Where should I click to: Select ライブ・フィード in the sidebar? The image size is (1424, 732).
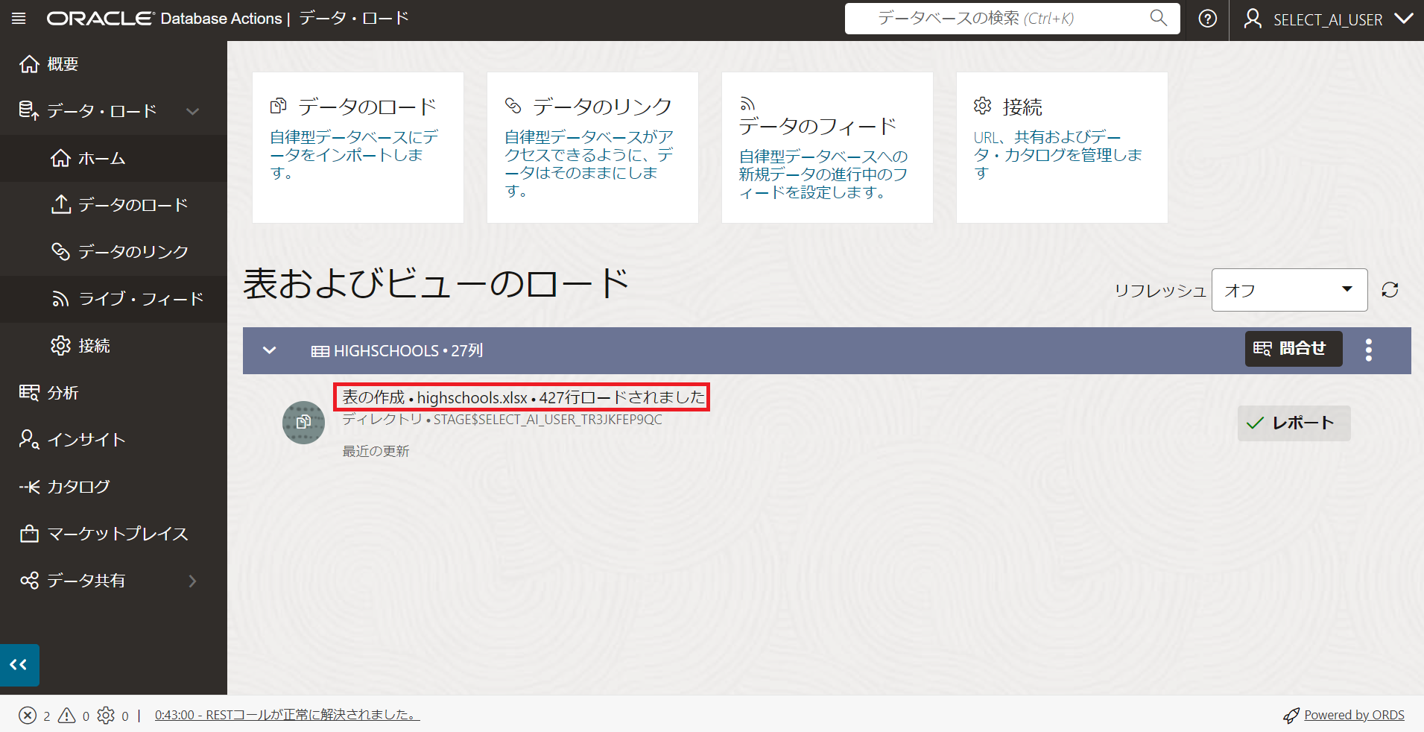(140, 299)
